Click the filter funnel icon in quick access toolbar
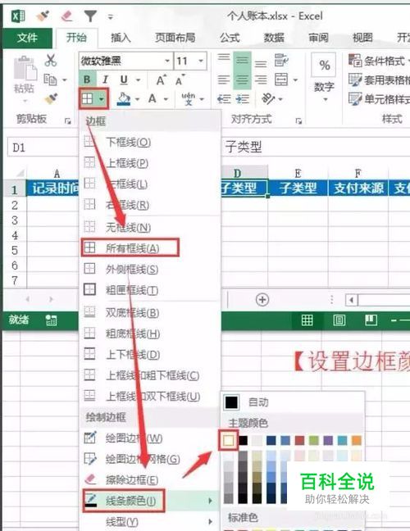410x531 pixels. click(x=90, y=16)
